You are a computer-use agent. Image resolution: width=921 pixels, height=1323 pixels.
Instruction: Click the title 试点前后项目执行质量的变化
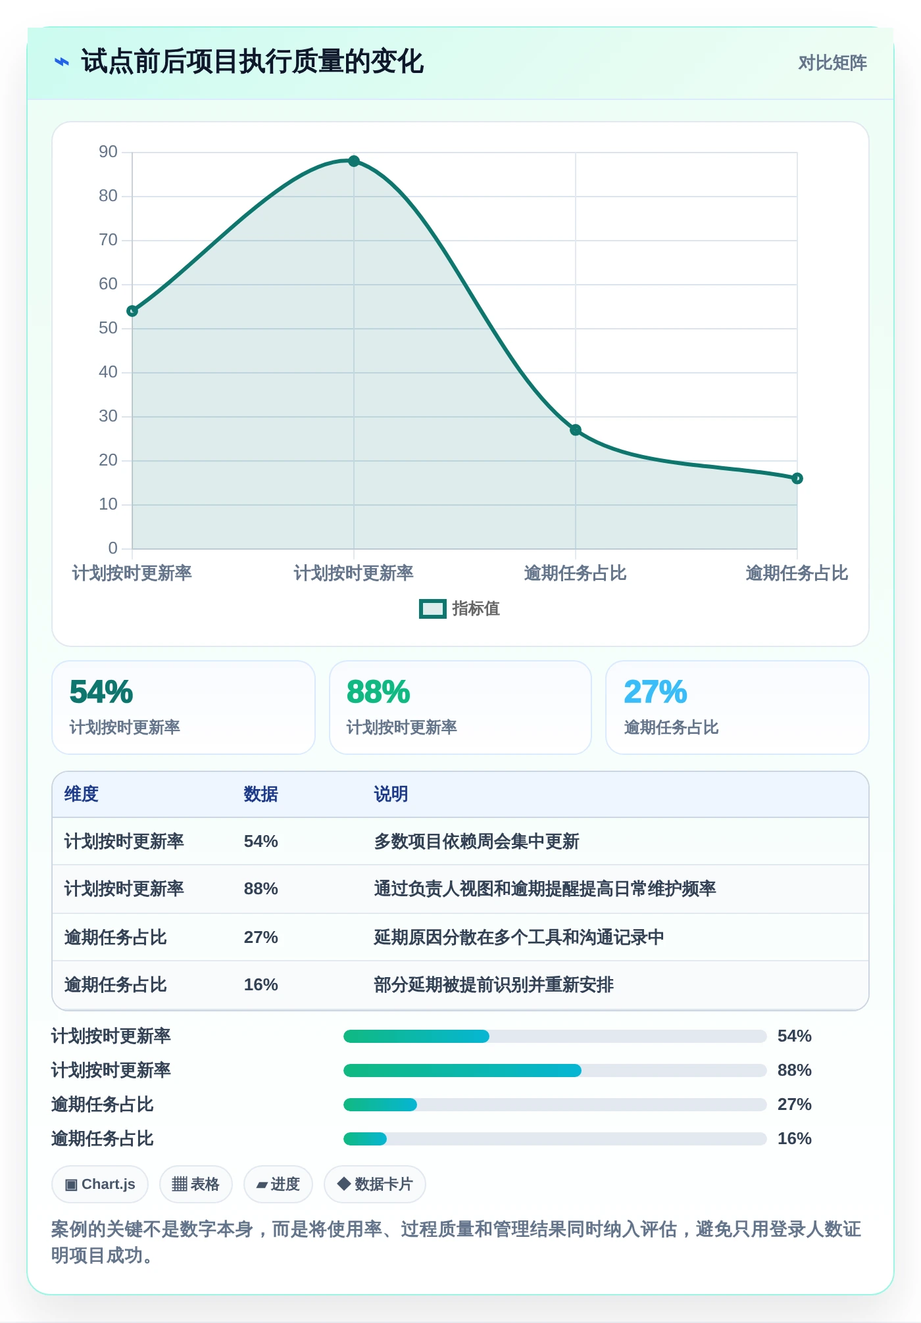[x=253, y=62]
